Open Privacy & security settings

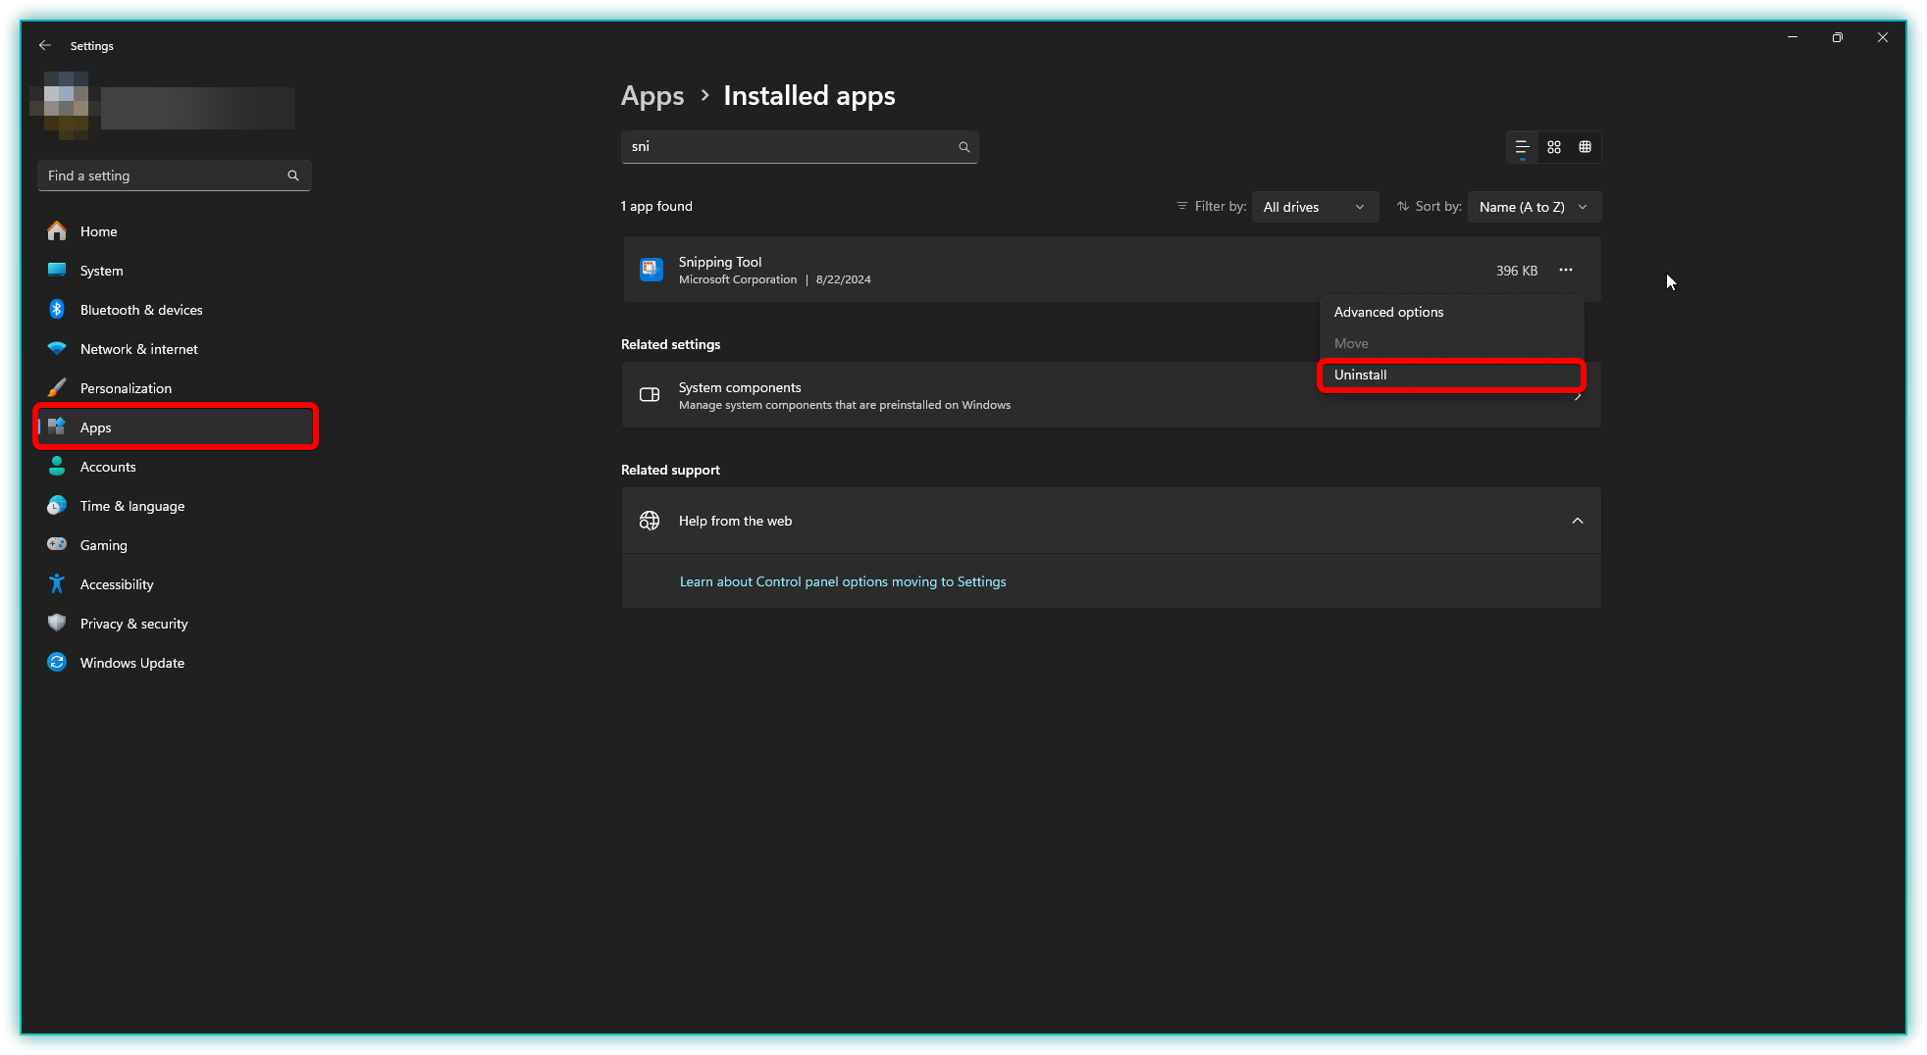tap(133, 624)
